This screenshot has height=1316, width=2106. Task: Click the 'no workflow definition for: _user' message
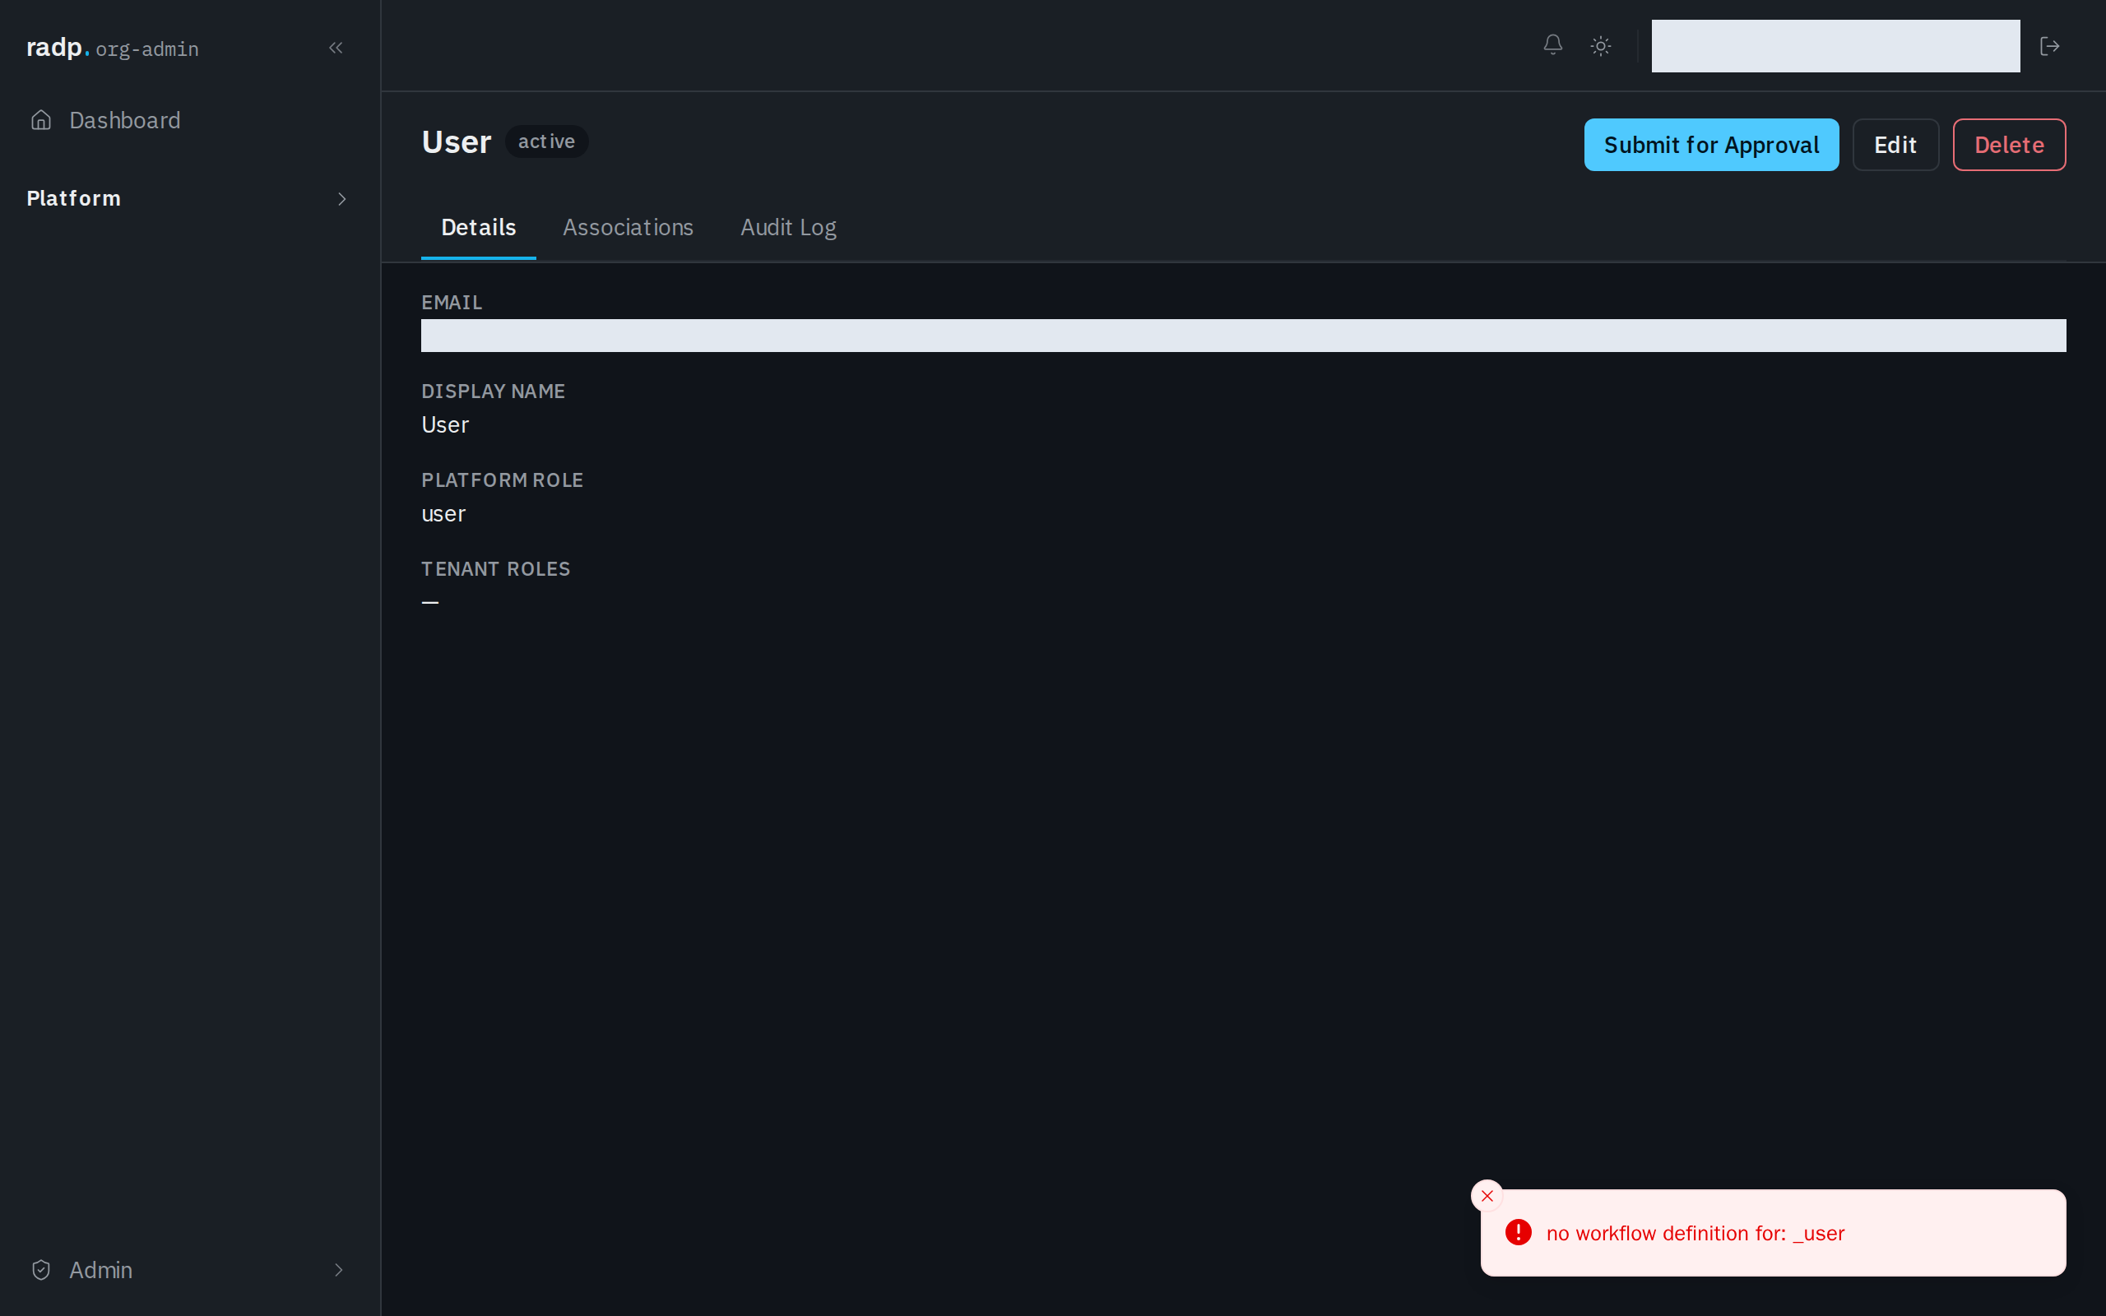1695,1233
